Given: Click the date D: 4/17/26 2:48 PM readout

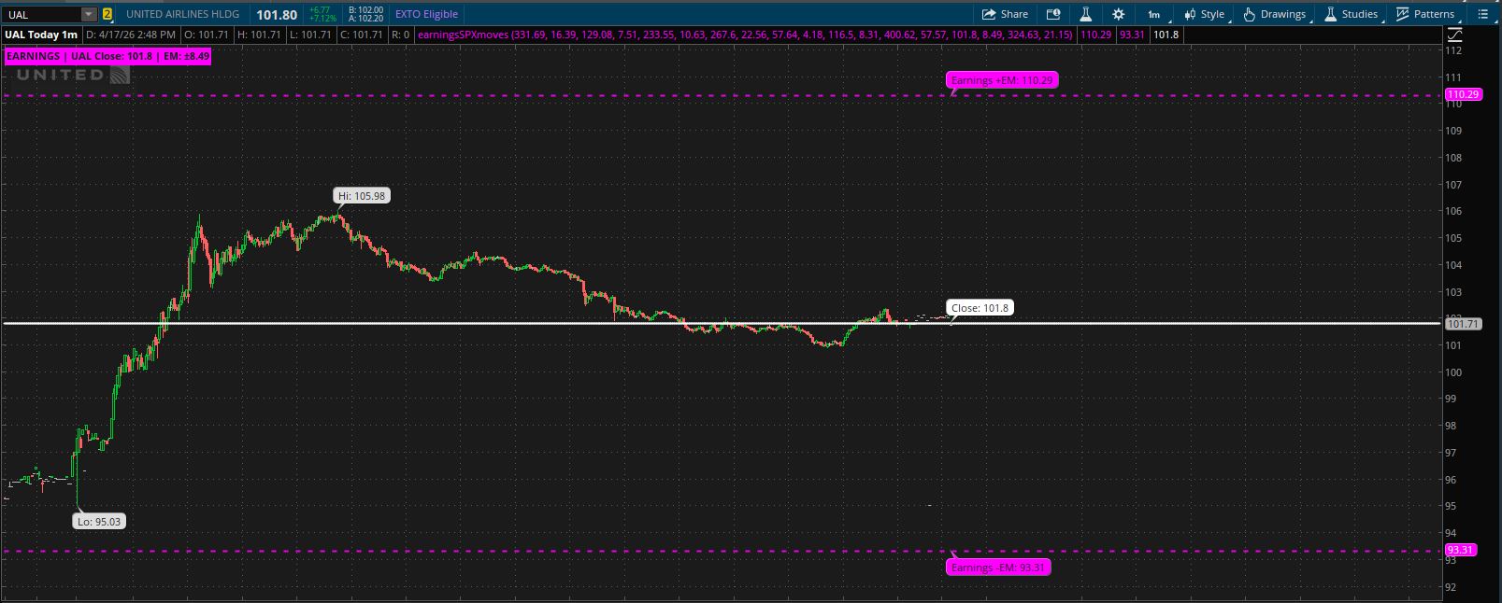Looking at the screenshot, I should click(130, 35).
